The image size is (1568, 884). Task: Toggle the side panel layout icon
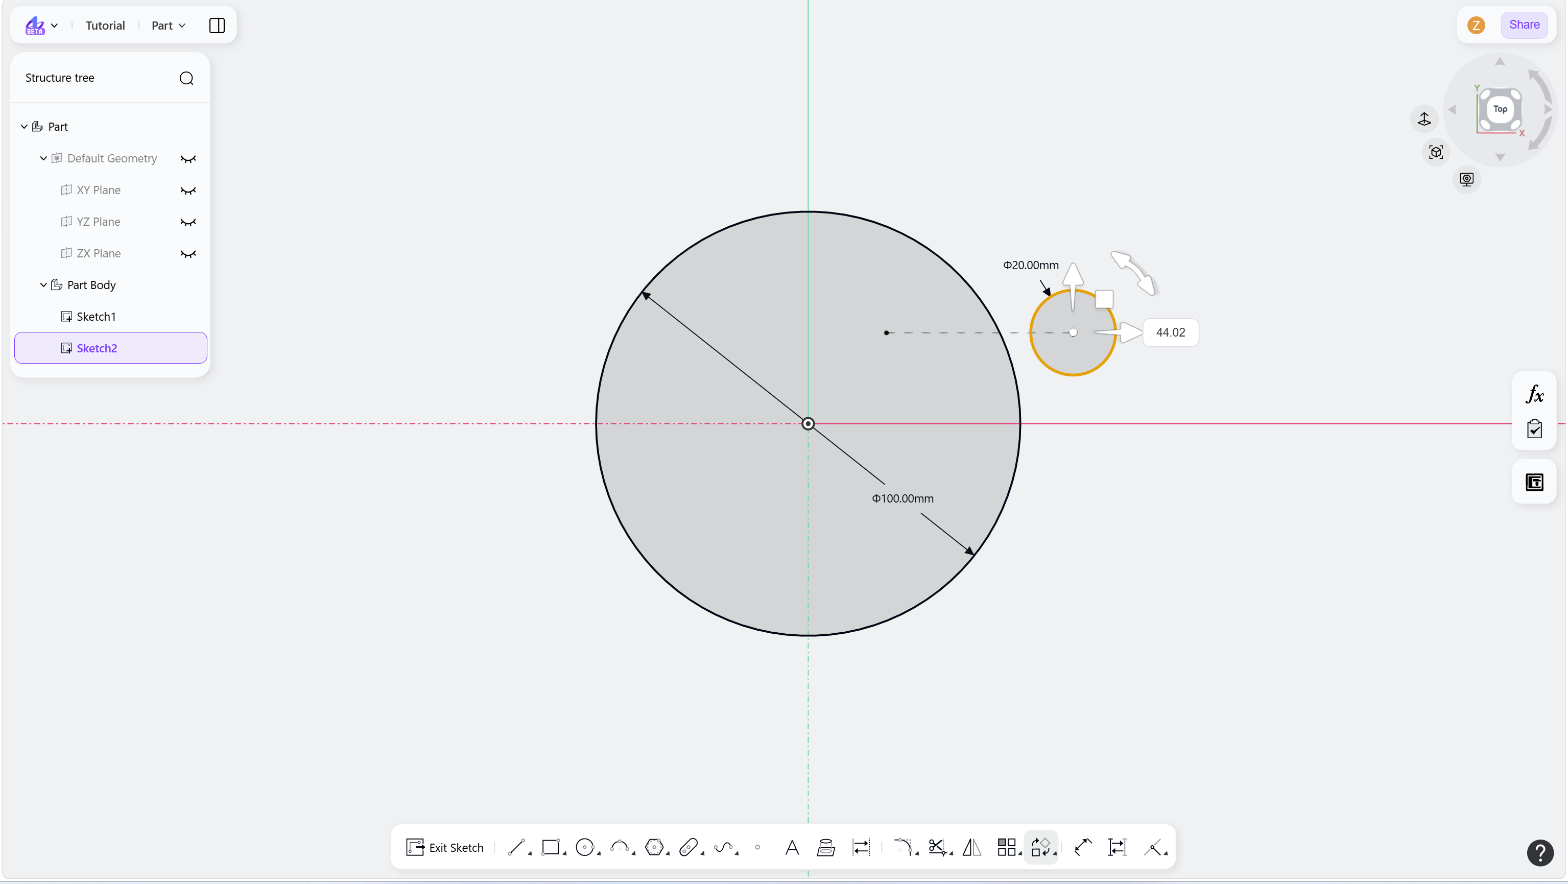[217, 25]
